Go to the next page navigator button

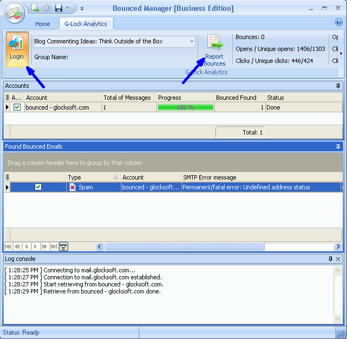coord(45,247)
